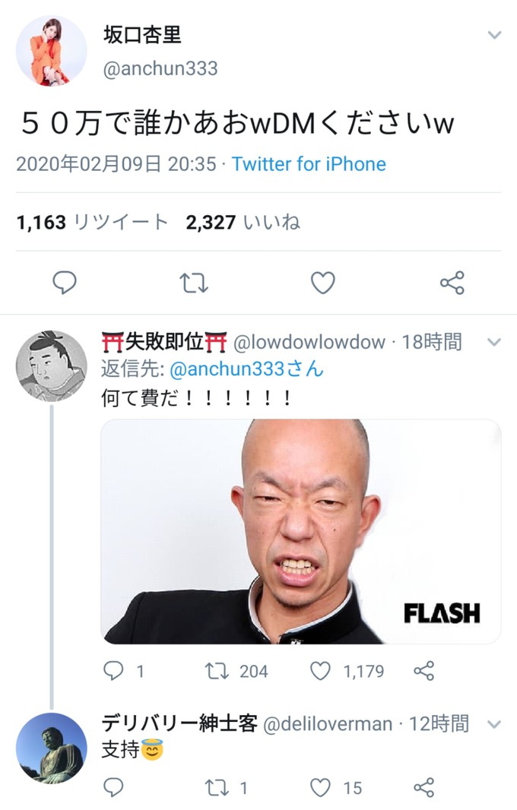Like the reply with 1,179 likes
Image resolution: width=517 pixels, height=810 pixels.
point(320,671)
